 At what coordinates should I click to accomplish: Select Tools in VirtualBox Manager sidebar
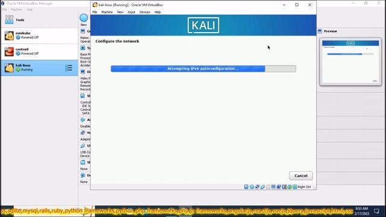[39, 20]
